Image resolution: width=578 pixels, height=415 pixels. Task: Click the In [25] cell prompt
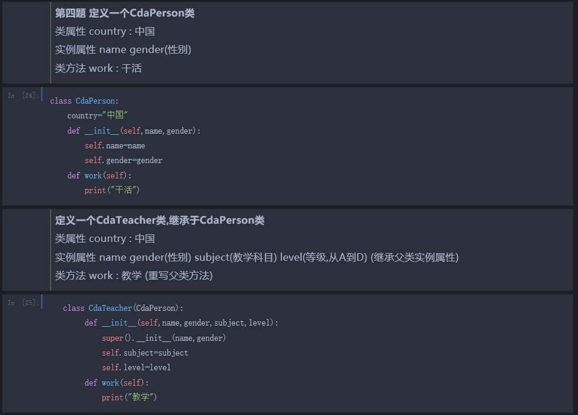click(x=23, y=303)
